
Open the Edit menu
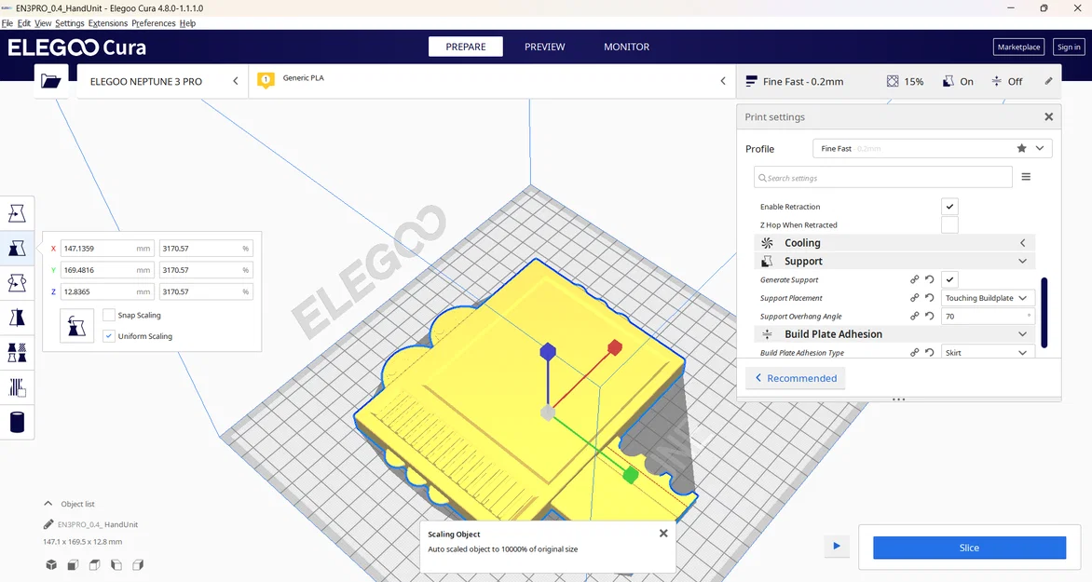point(23,23)
